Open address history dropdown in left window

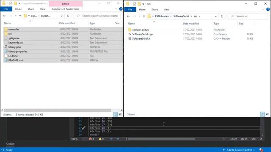coord(61,16)
